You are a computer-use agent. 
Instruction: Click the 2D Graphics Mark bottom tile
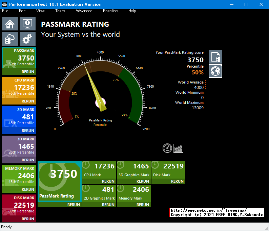click(x=99, y=193)
